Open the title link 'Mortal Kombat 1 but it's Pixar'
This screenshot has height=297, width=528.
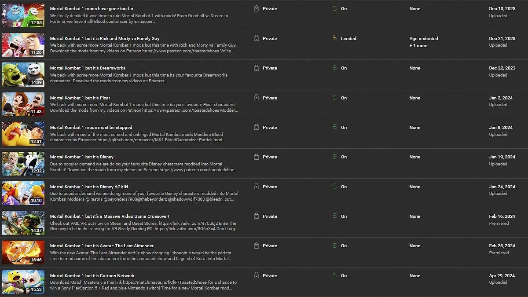pyautogui.click(x=80, y=98)
